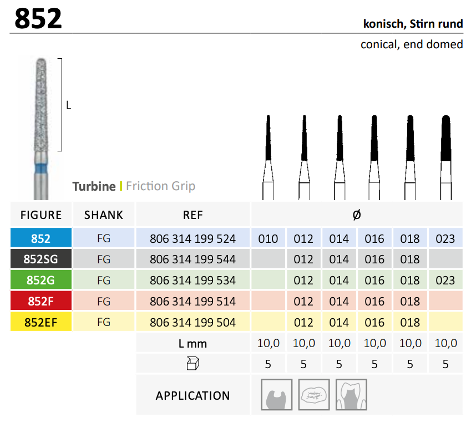Click size 014 in the 852F row
Screen dimensions: 476x428
(x=339, y=301)
